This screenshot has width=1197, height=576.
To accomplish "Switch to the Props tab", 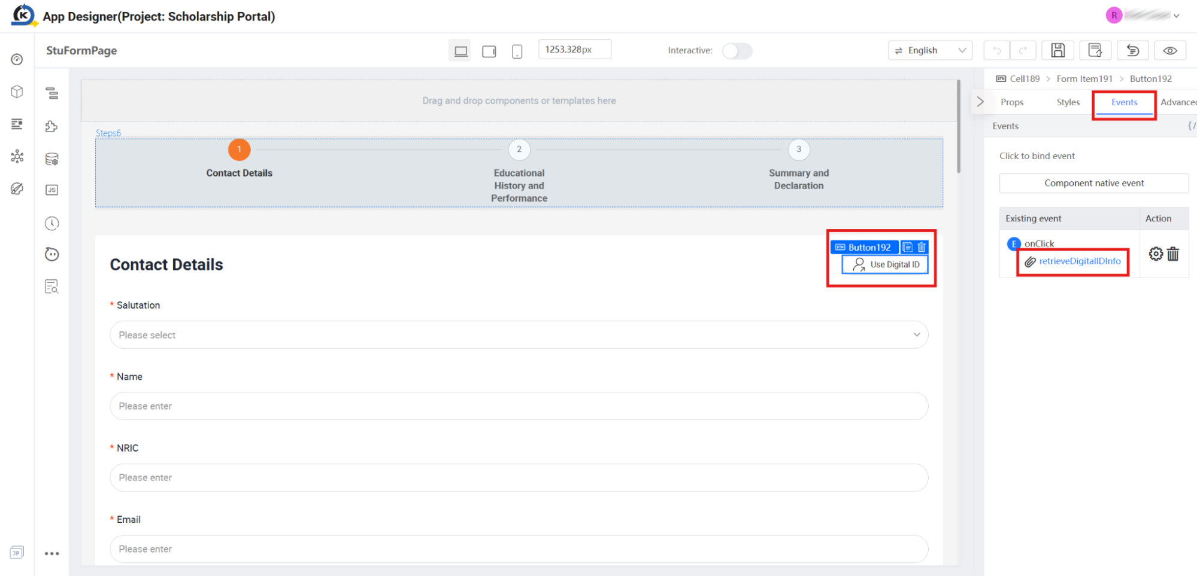I will tap(1012, 102).
